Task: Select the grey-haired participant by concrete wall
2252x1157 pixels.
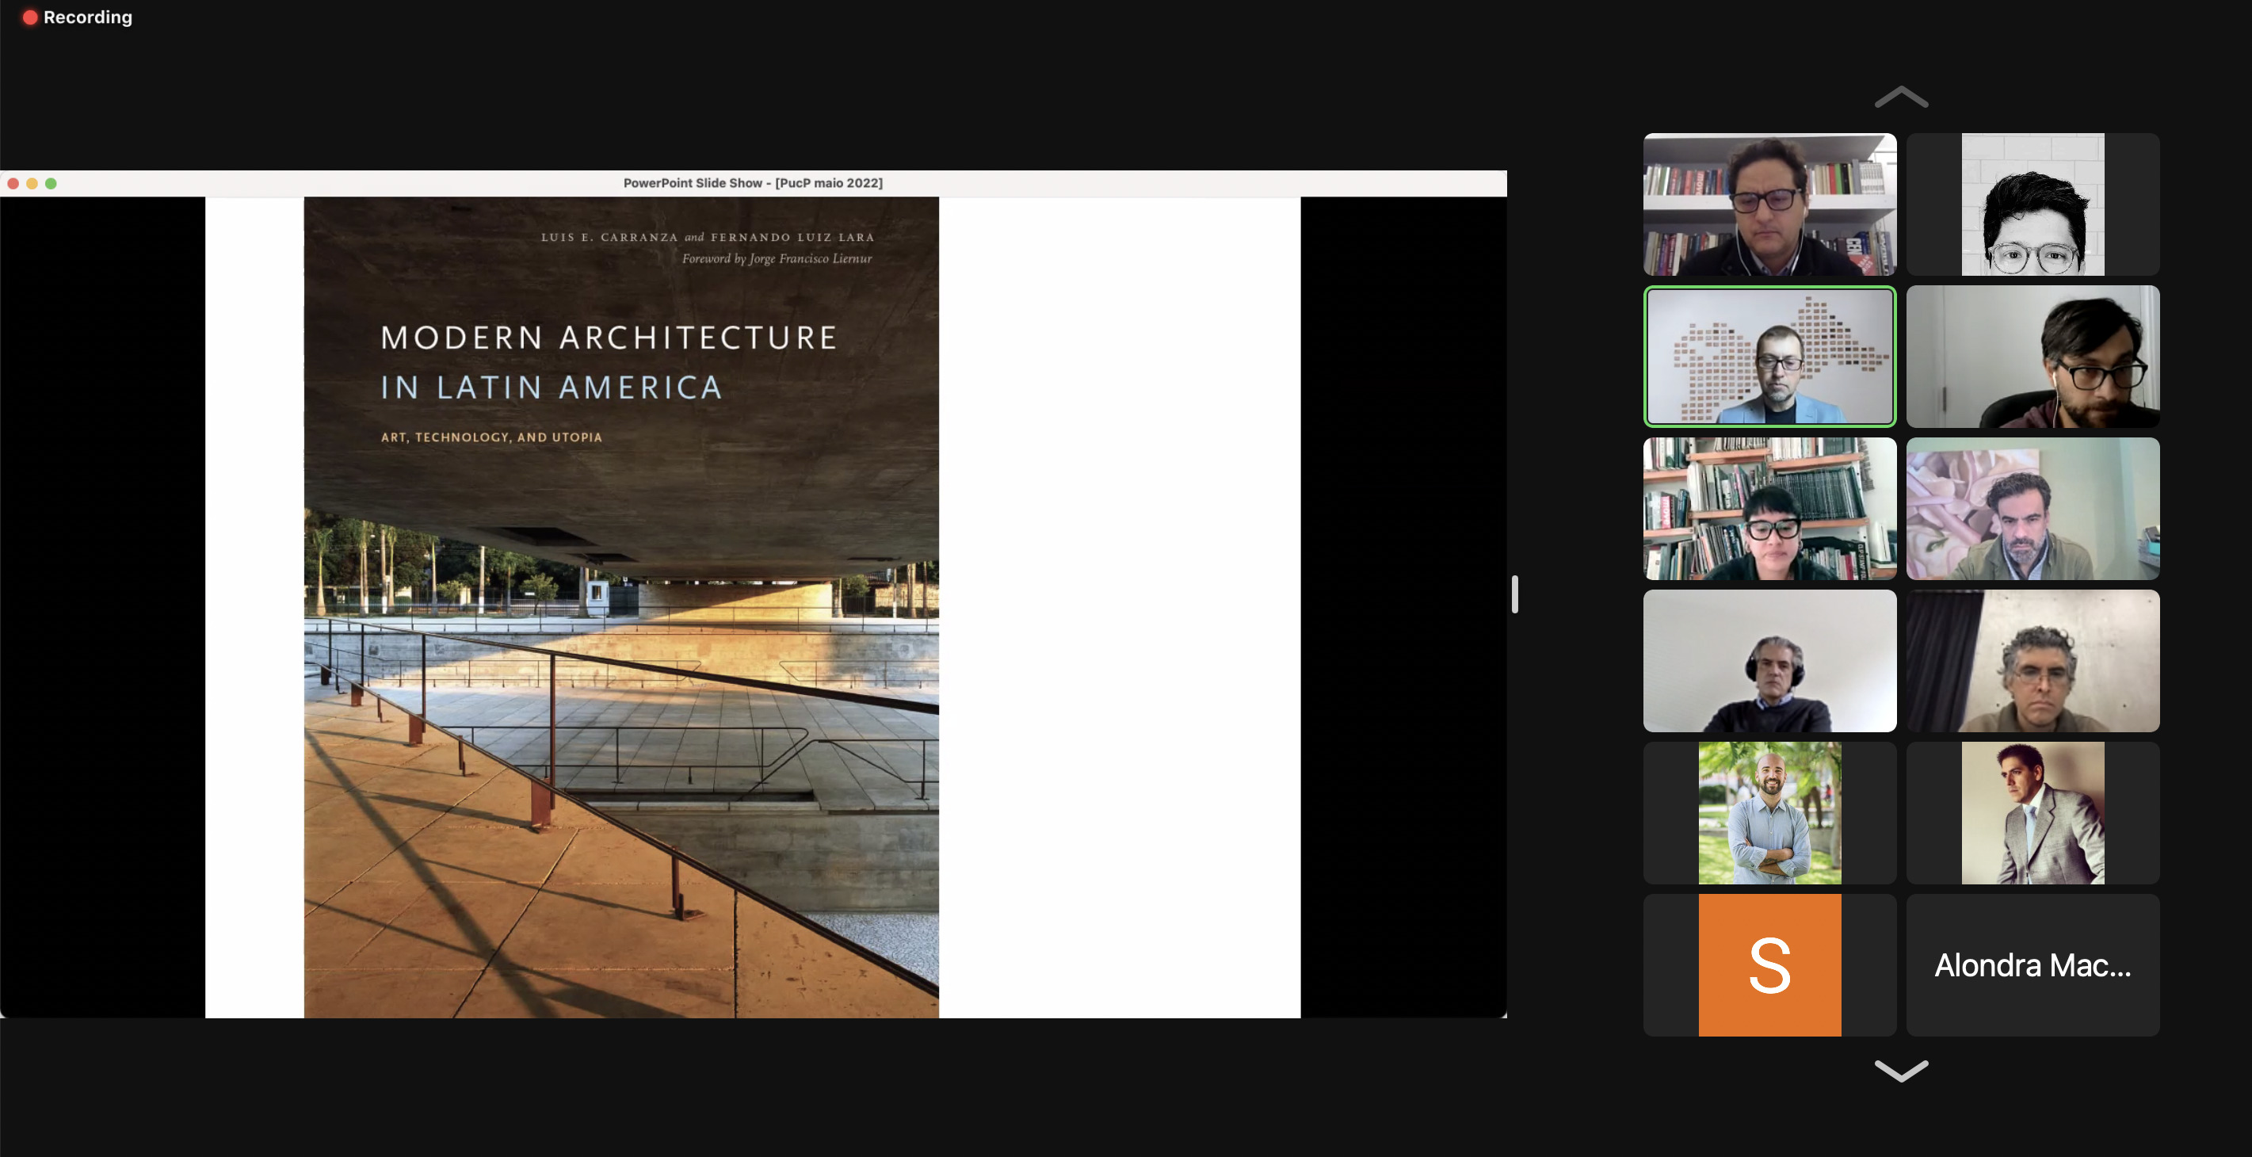Action: 2033,660
